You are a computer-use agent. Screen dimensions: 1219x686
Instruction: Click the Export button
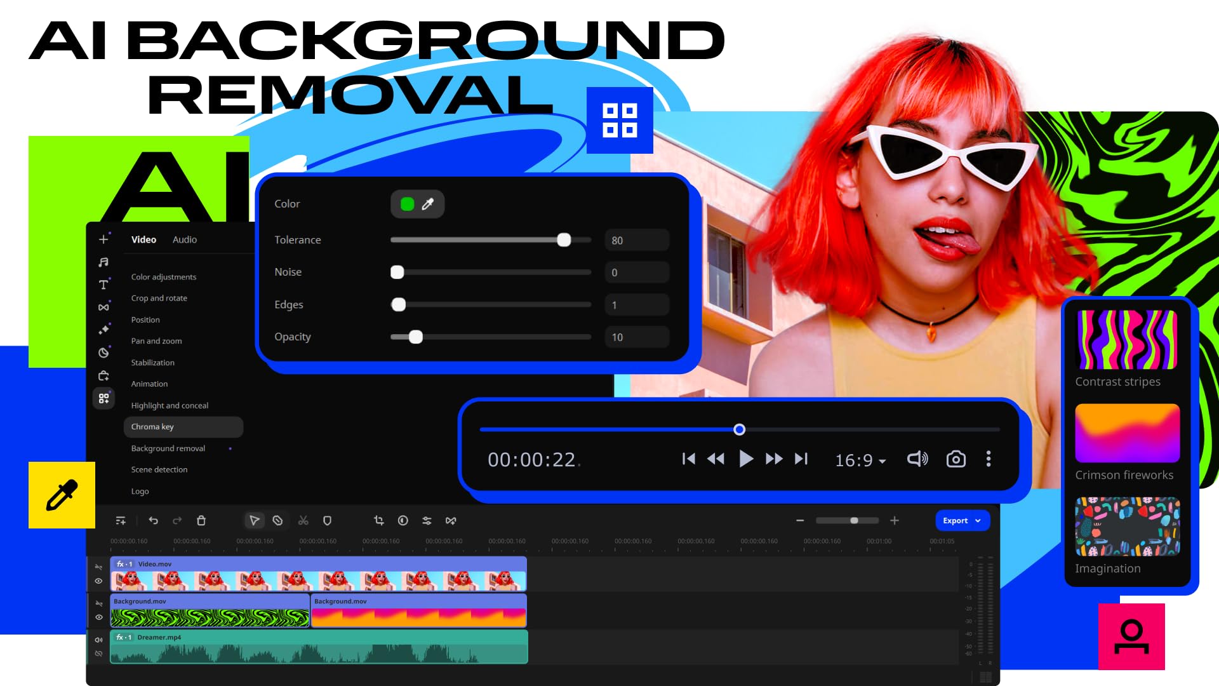pos(955,520)
